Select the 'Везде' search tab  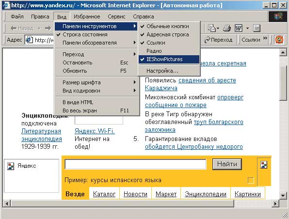point(75,194)
